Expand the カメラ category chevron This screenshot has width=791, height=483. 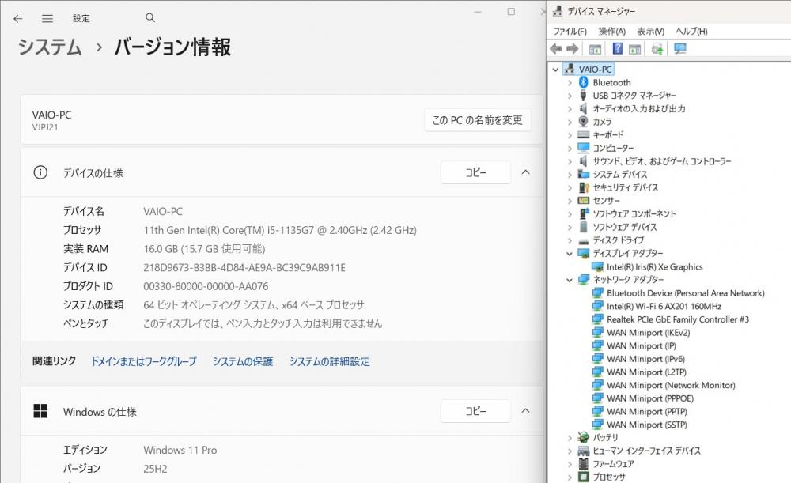(x=570, y=122)
